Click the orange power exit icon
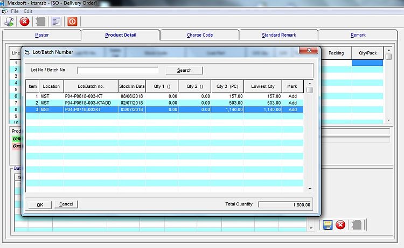Image resolution: width=404 pixels, height=248 pixels. point(72,22)
